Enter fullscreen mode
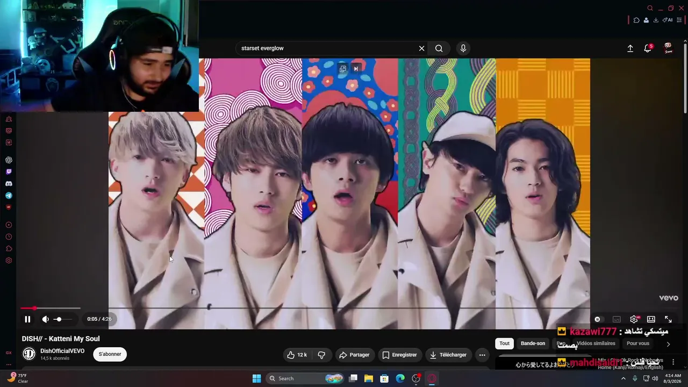The height and width of the screenshot is (387, 688). (668, 319)
